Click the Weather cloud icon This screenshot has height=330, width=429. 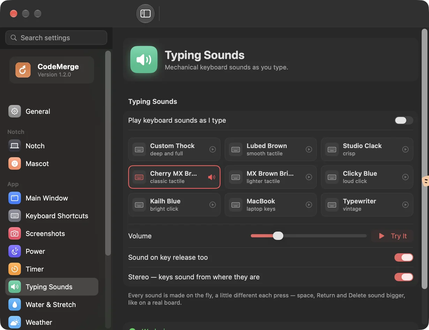coord(15,322)
